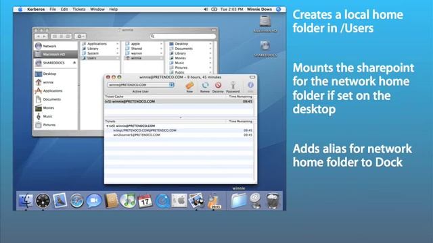Launch QuickTime Player from the Dock
This screenshot has width=433, height=243.
pos(162,200)
